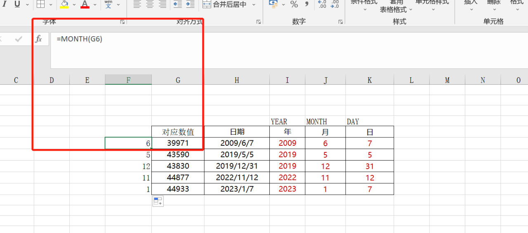This screenshot has height=233, width=528.
Task: Select cell containing 44877
Action: (178, 177)
